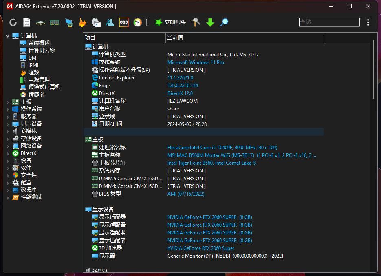Open 超频 overclock tree item
The image size is (381, 276).
[33, 73]
